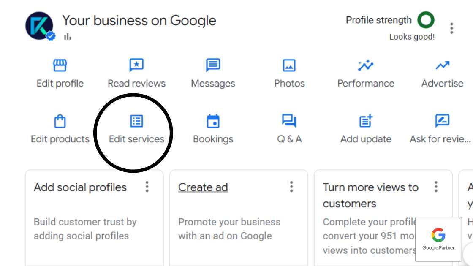The image size is (473, 266).
Task: Click the Google Partner badge
Action: tap(438, 239)
